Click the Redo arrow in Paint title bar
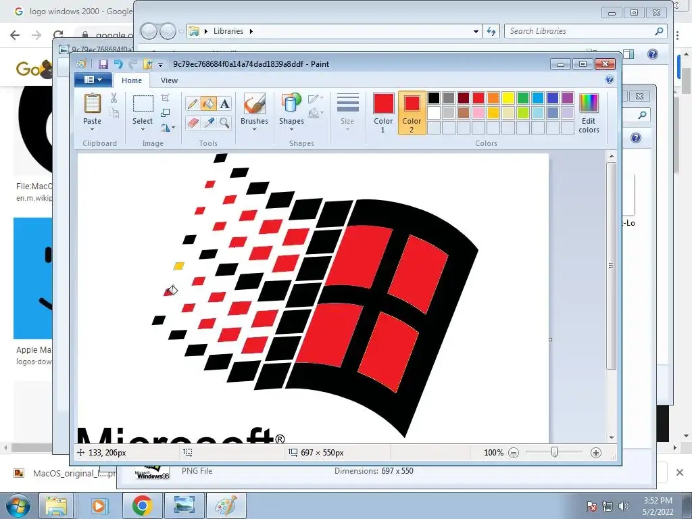The image size is (692, 519). [133, 64]
